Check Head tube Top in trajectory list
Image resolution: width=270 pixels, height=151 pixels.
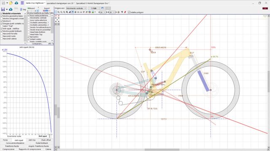29,34
